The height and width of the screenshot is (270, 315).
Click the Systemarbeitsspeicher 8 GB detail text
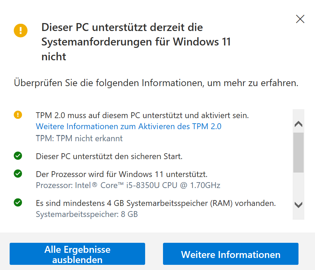click(87, 214)
